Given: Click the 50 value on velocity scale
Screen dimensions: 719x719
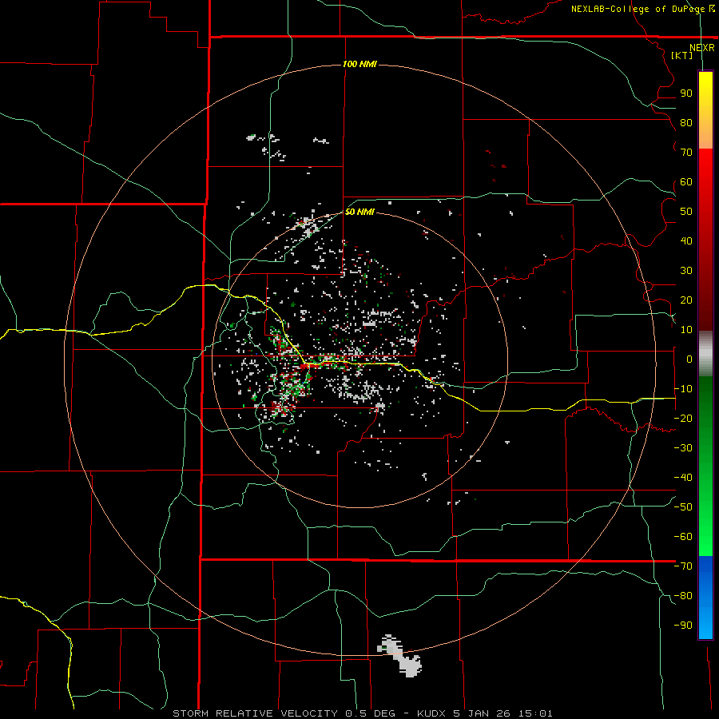Looking at the screenshot, I should pyautogui.click(x=686, y=212).
